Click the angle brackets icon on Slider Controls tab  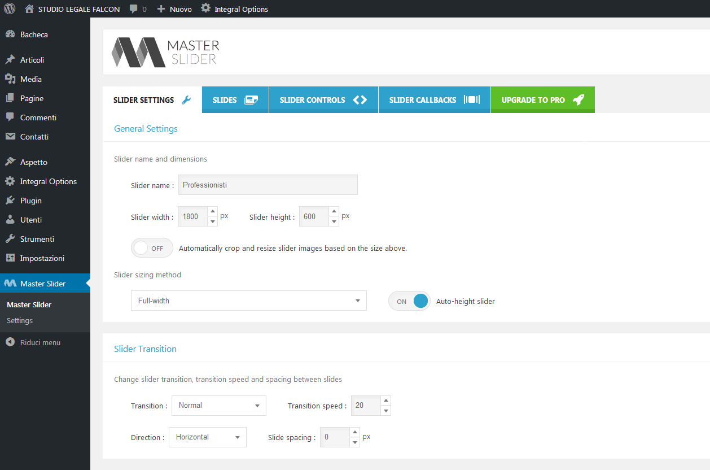(360, 100)
